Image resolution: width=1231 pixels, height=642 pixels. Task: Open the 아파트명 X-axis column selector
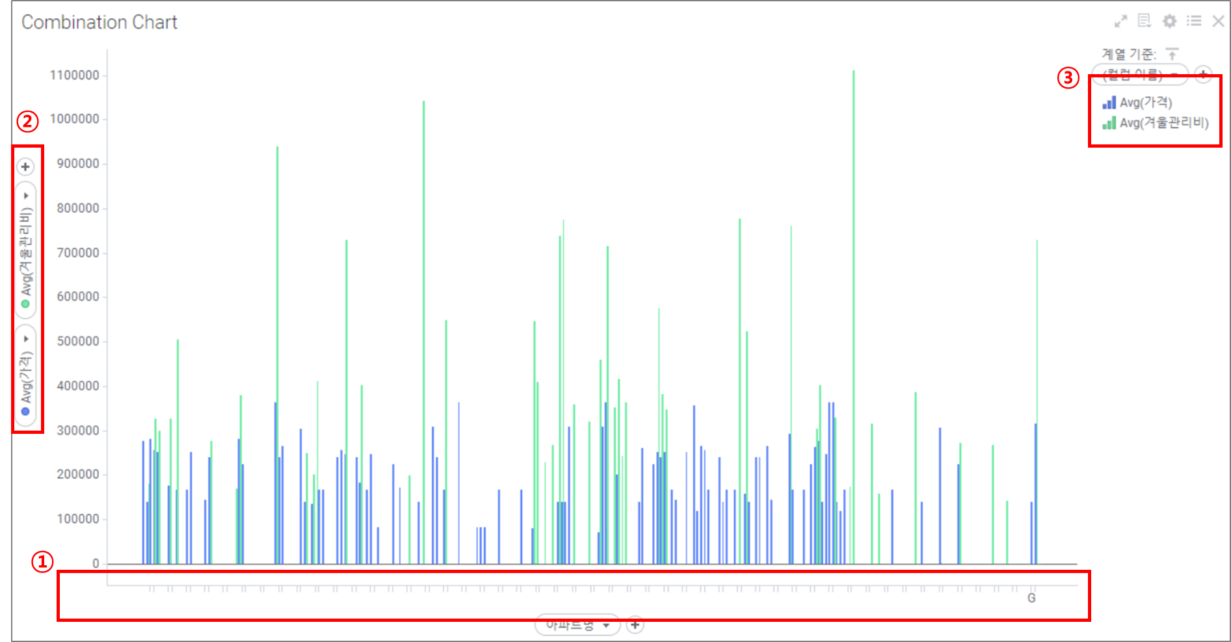pyautogui.click(x=577, y=625)
